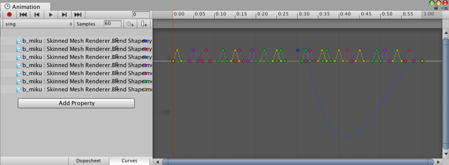The height and width of the screenshot is (165, 449).
Task: Click the horizontal scrollbar left arrow
Action: click(x=157, y=162)
